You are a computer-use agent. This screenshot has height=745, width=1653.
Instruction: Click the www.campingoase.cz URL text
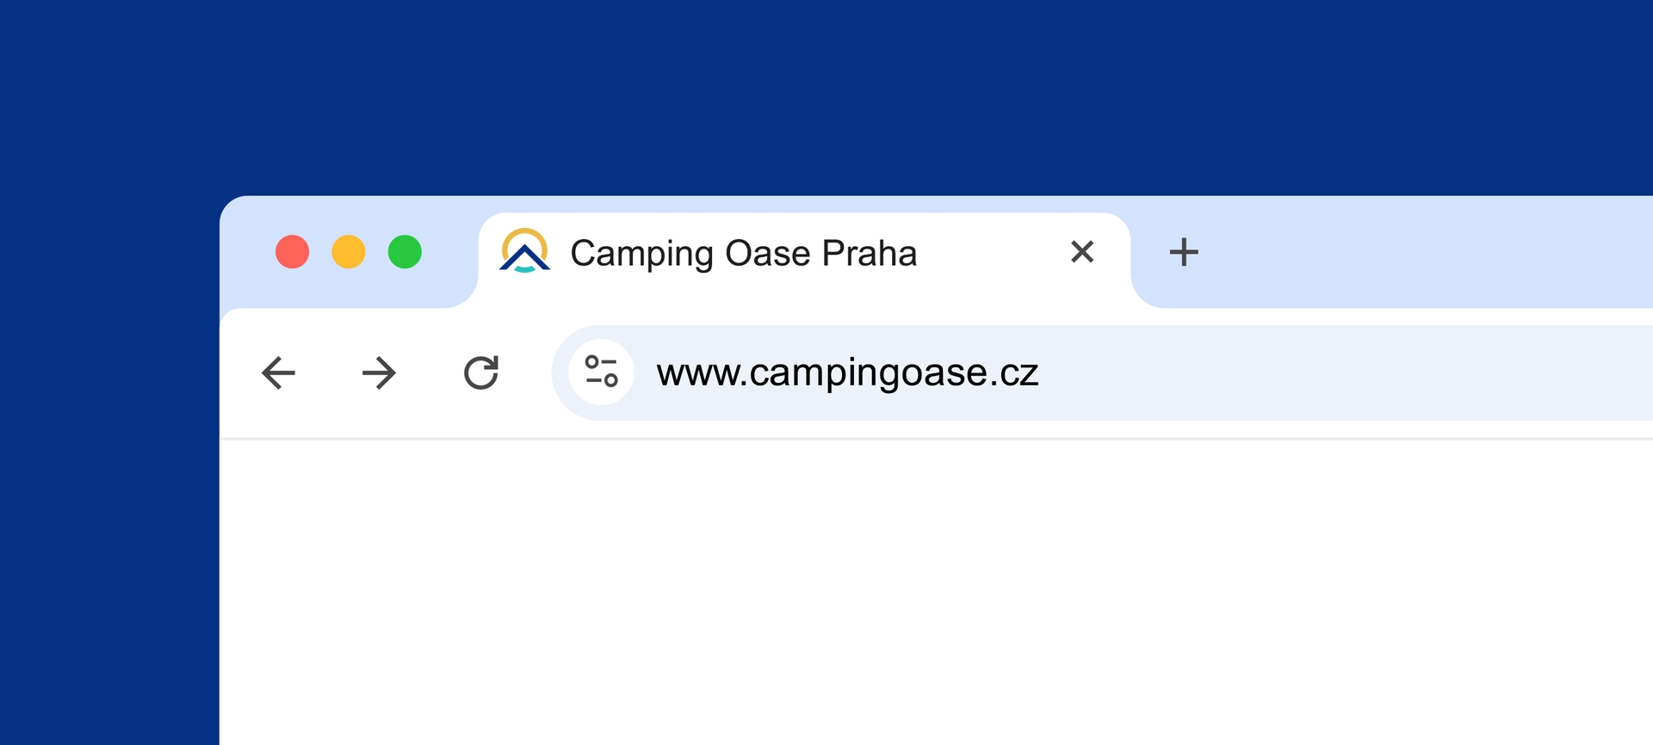pyautogui.click(x=847, y=372)
